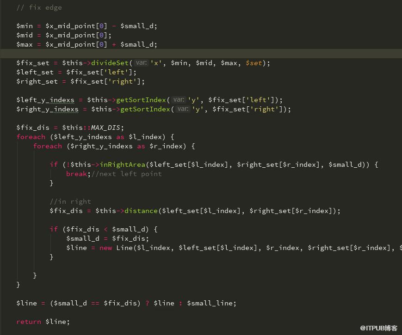
Task: Click the "$small_d = $fix_dis;" assignment line
Action: pos(108,238)
